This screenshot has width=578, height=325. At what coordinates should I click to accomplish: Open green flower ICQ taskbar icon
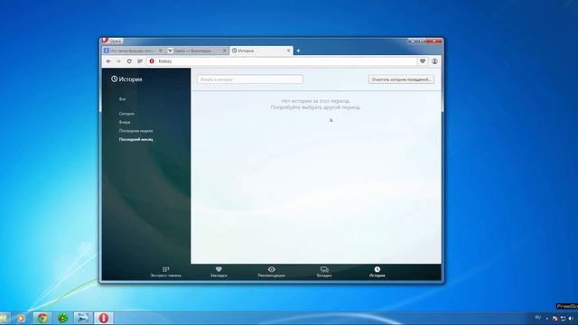point(62,318)
